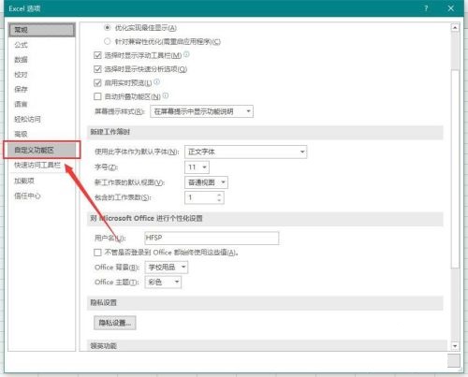Increase the included sheets count
468x377 pixels.
(219, 195)
